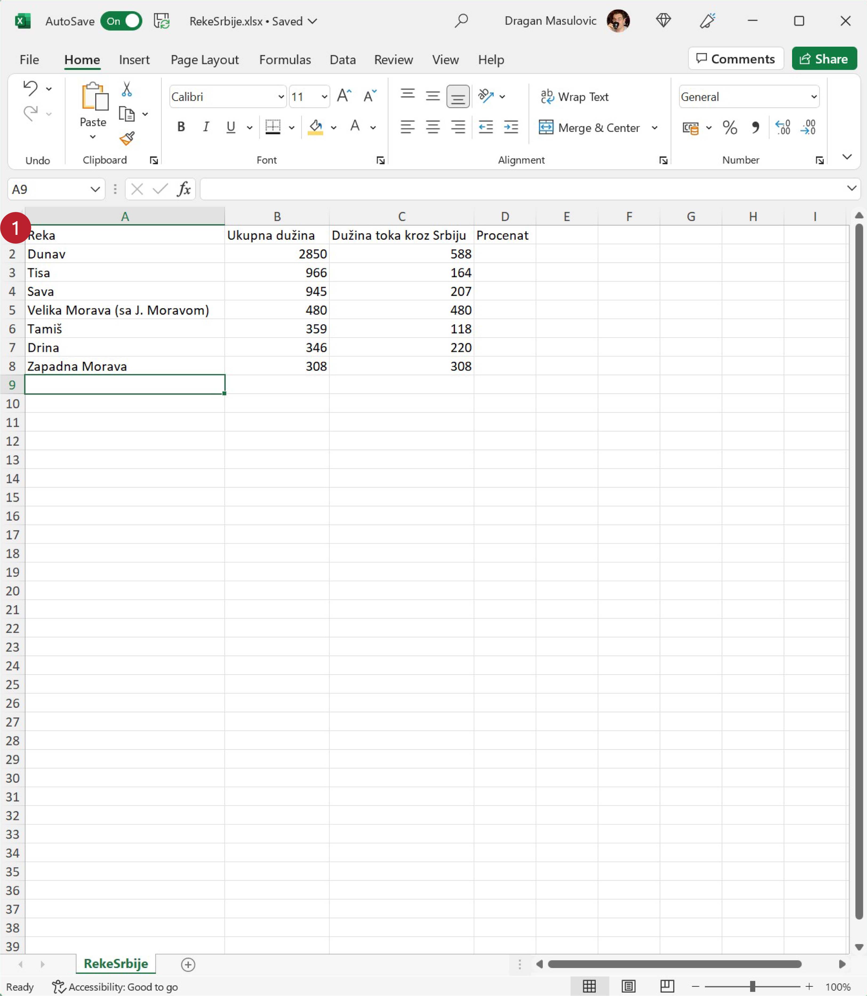The height and width of the screenshot is (996, 867).
Task: Switch to Page Break Preview view
Action: pyautogui.click(x=667, y=986)
